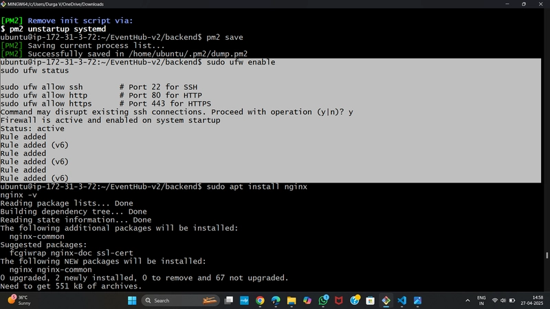
Task: Minimize the MINGW64 terminal window
Action: [507, 4]
